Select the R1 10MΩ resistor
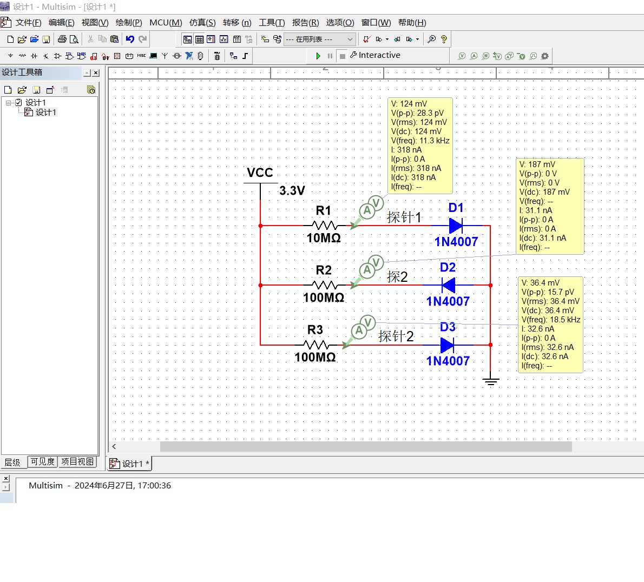Screen dimensions: 644x582 tap(325, 226)
